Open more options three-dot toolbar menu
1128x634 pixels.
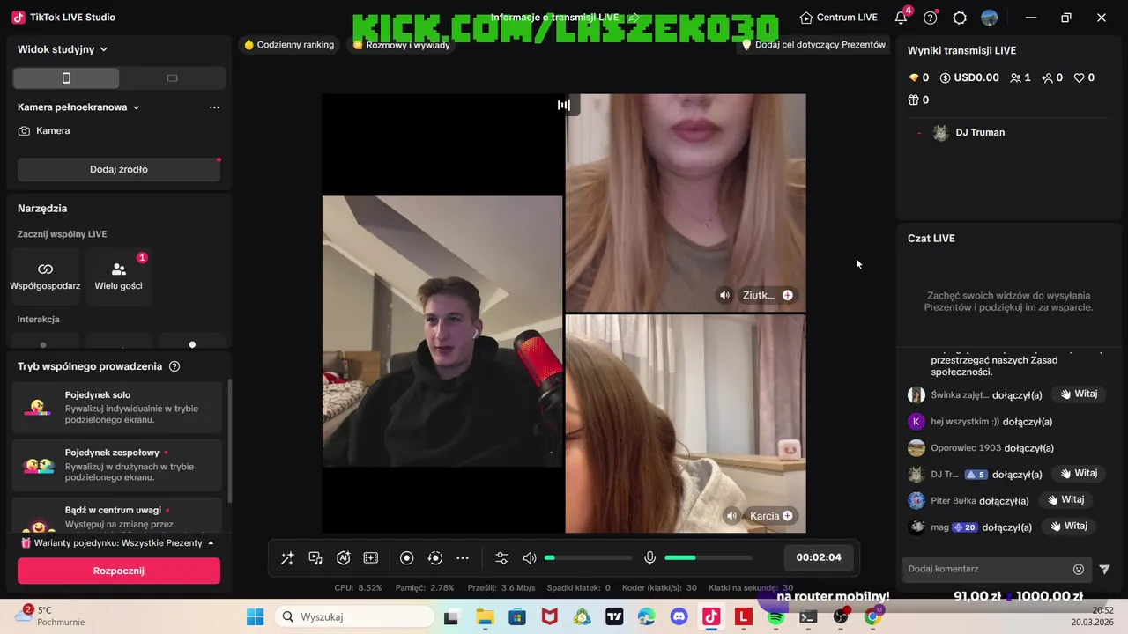pyautogui.click(x=463, y=558)
